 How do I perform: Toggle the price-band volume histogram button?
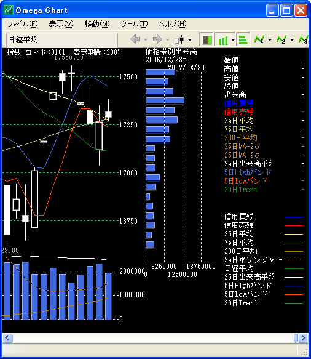coord(243,40)
